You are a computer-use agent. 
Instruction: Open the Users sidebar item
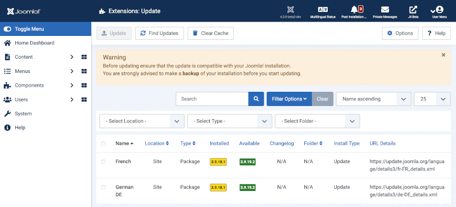click(x=22, y=100)
